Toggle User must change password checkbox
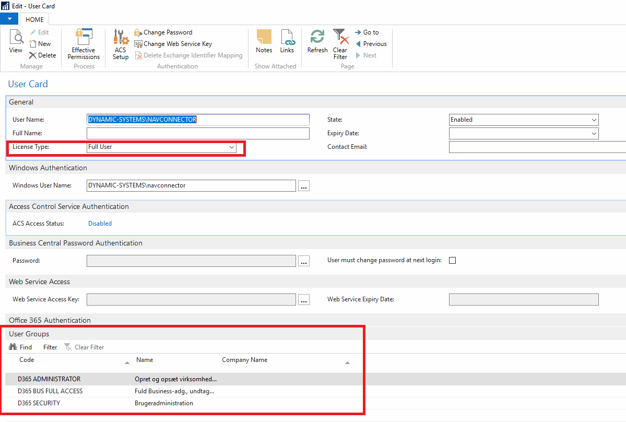 (453, 260)
